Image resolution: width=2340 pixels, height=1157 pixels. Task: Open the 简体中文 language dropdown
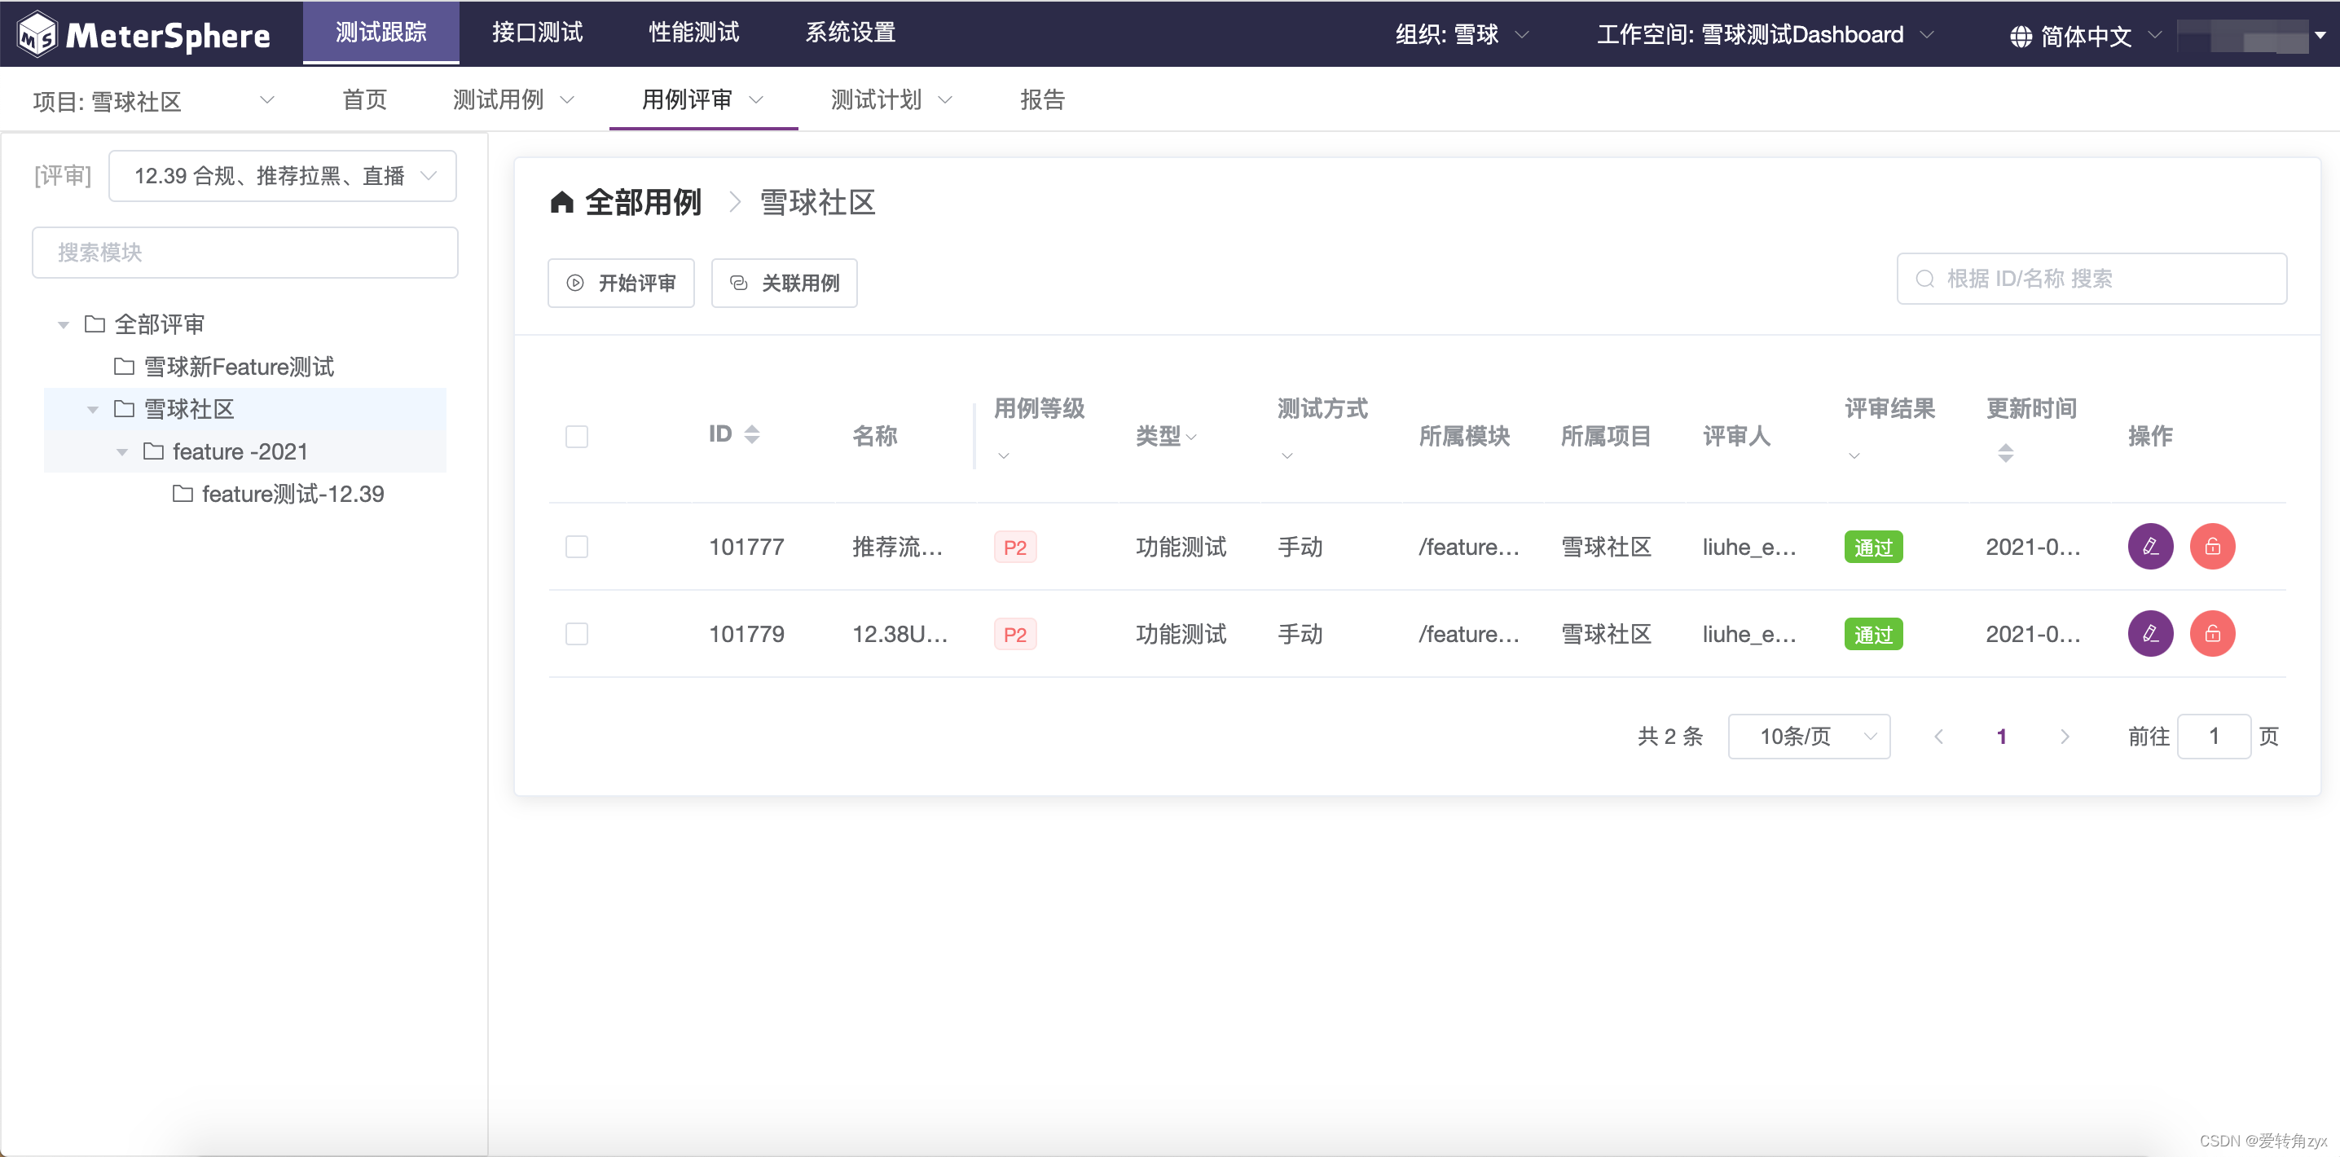[x=2085, y=37]
